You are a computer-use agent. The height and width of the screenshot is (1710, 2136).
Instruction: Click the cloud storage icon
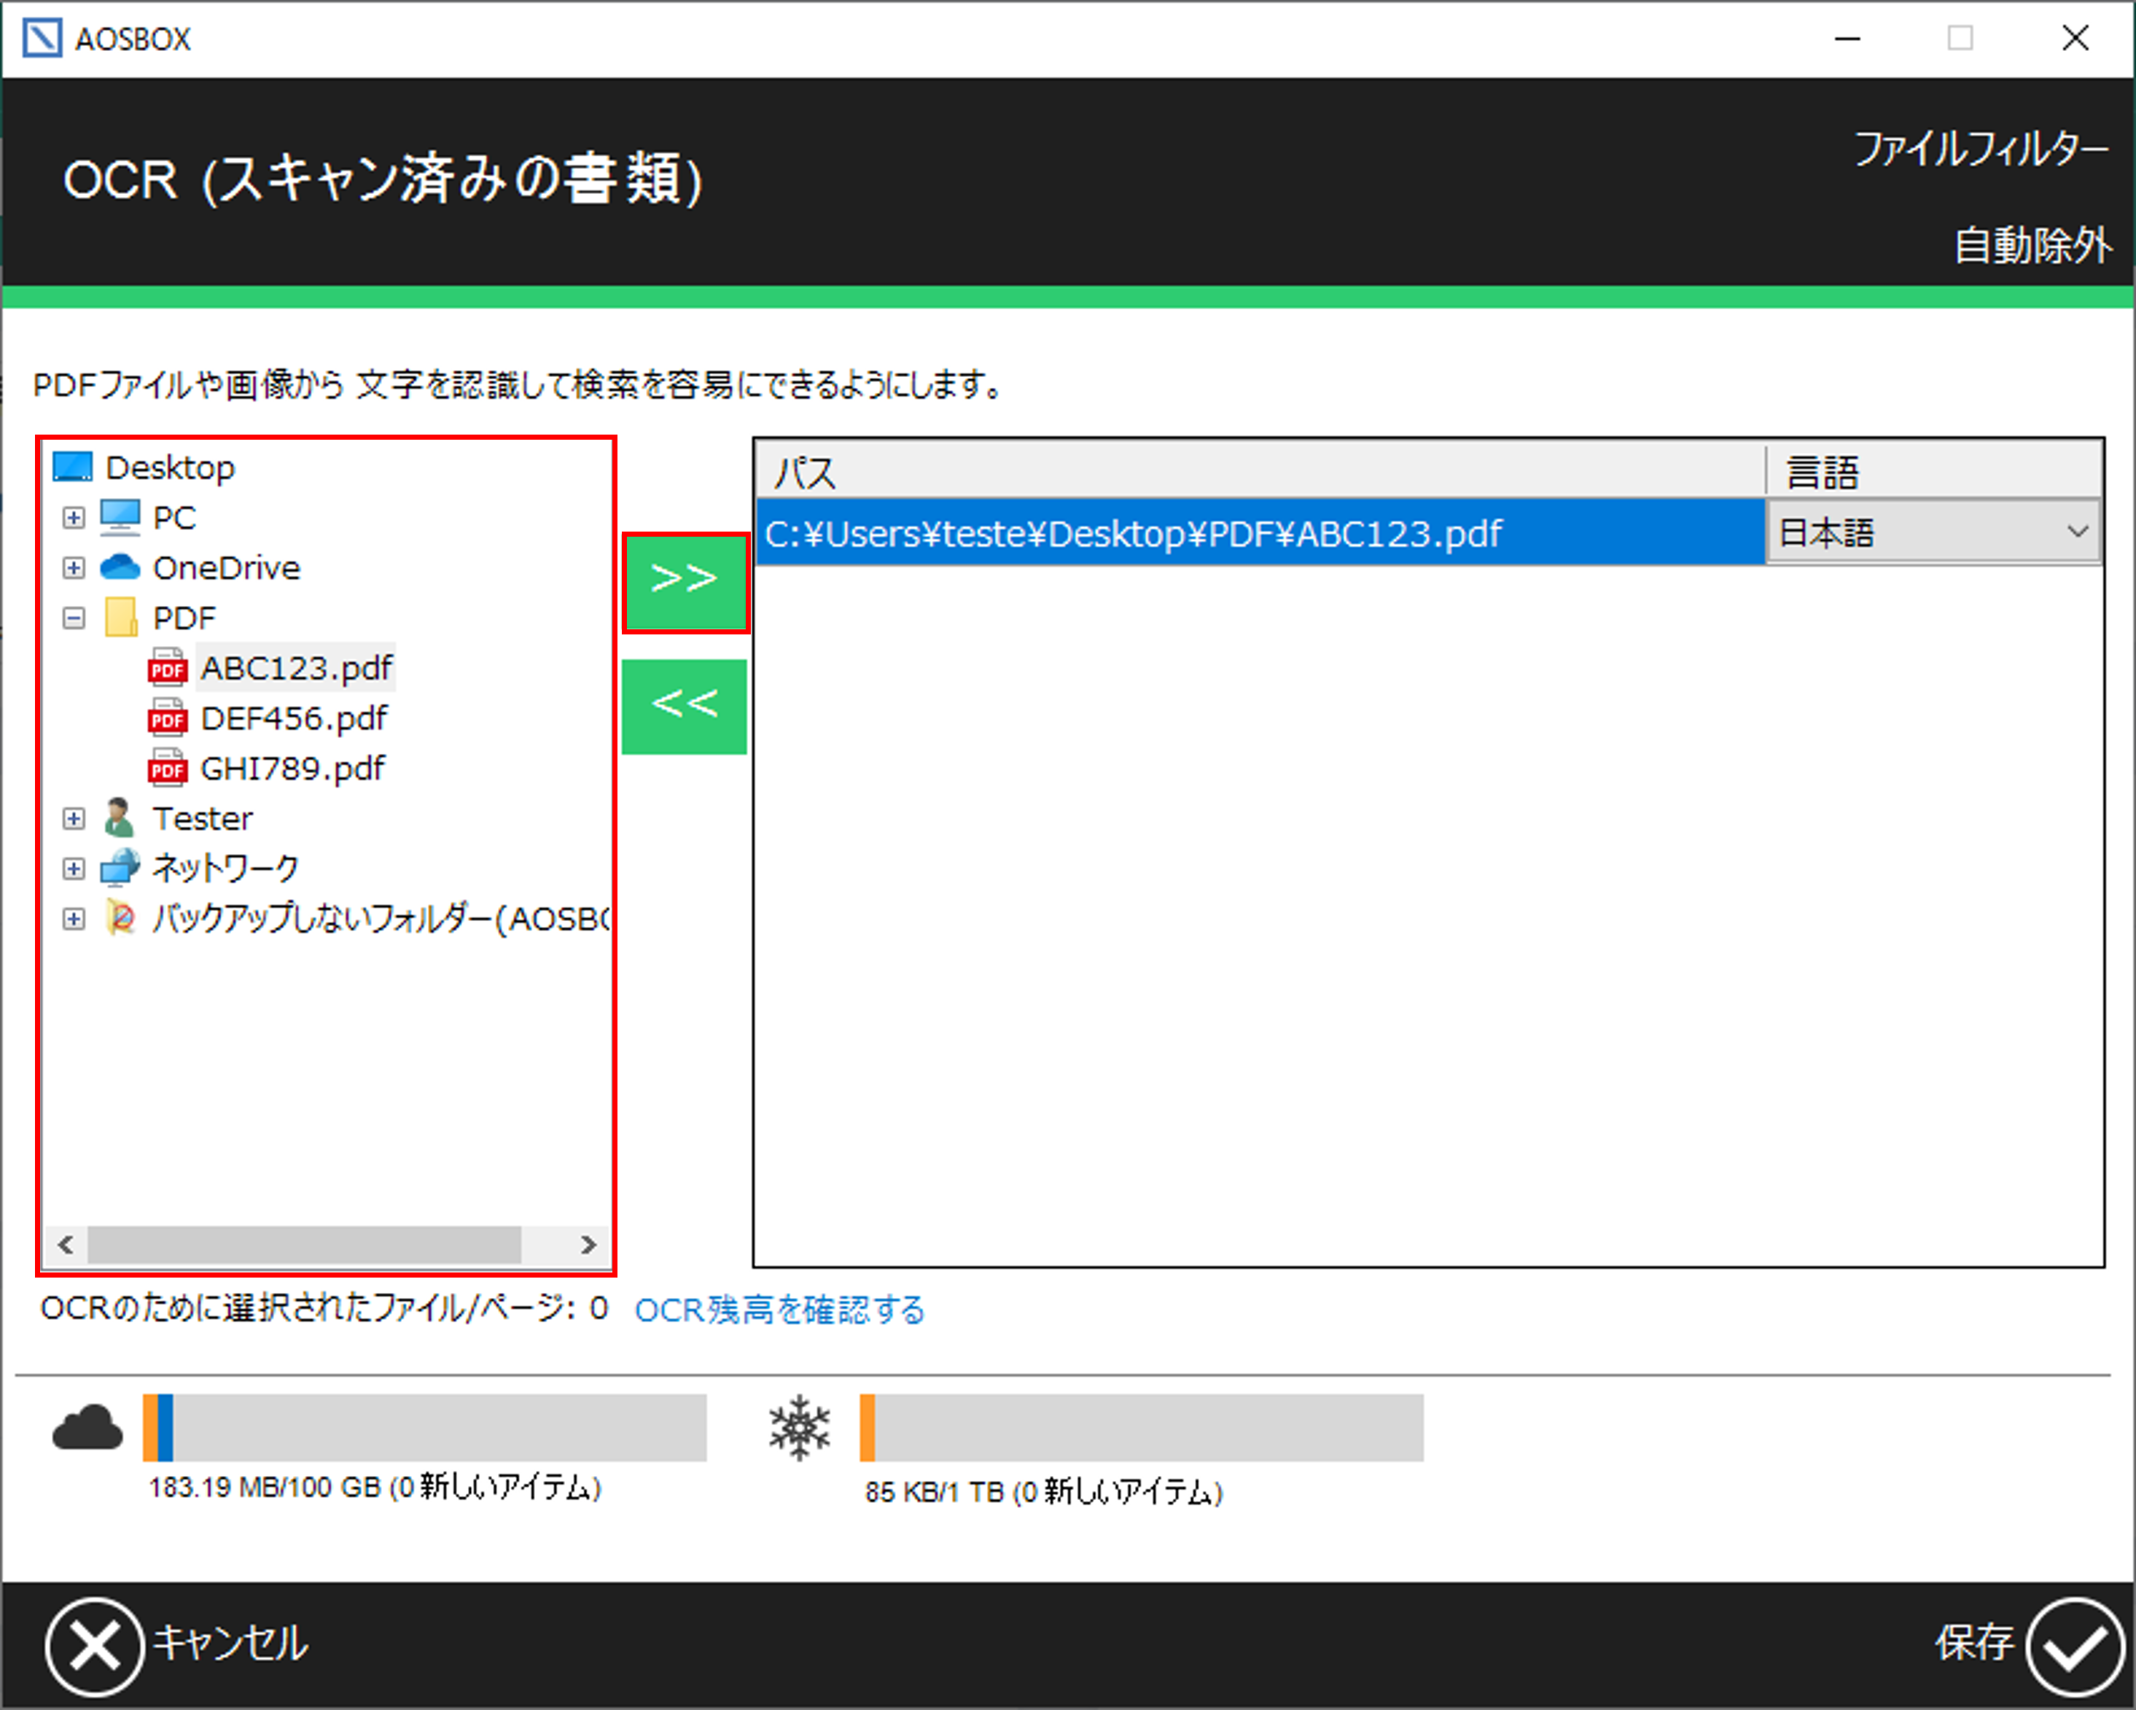(x=87, y=1428)
